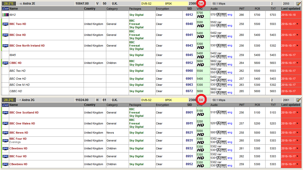This screenshot has width=303, height=170.
Task: Click SID 6963 in the BBC One NI HD row
Action: (x=189, y=85)
